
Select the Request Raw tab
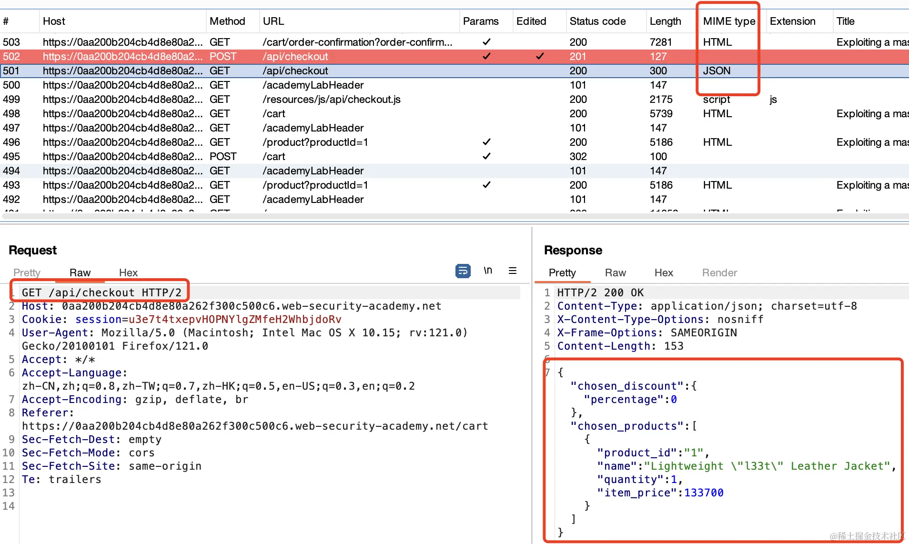coord(80,272)
